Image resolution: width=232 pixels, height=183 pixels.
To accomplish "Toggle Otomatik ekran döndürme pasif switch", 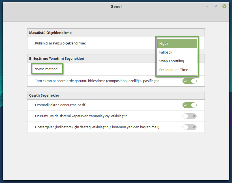I will tap(189, 105).
